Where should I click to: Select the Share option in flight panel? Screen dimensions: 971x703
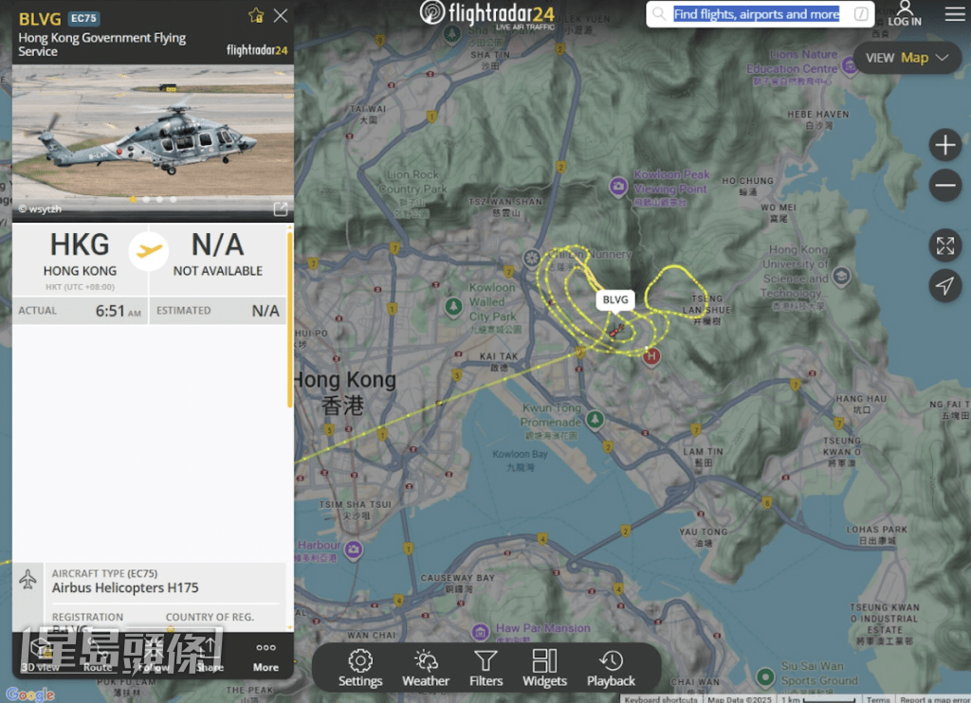point(210,657)
